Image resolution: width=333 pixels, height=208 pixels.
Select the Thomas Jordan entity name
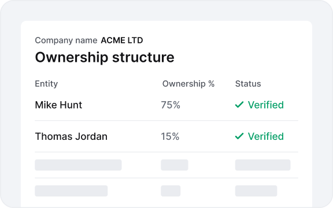[71, 136]
